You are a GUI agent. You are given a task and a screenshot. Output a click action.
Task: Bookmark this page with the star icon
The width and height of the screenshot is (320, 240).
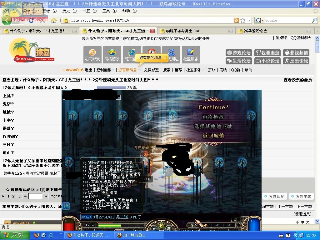click(x=242, y=20)
